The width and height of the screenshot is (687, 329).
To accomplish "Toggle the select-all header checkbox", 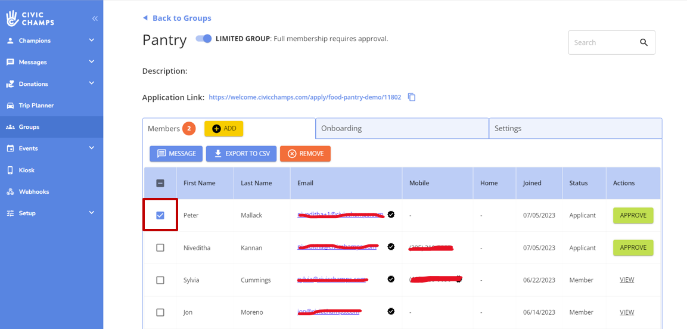I will coord(160,183).
